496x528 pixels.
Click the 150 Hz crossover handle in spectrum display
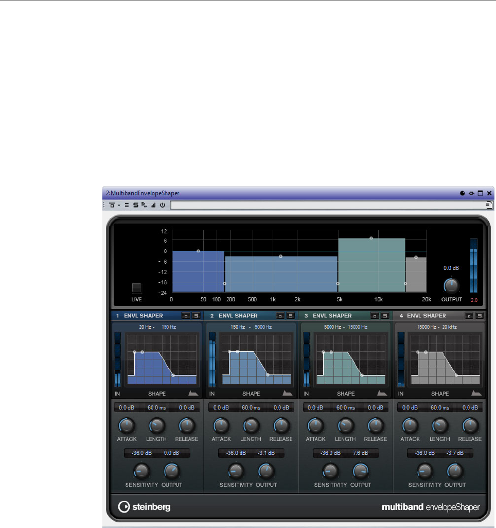point(225,283)
